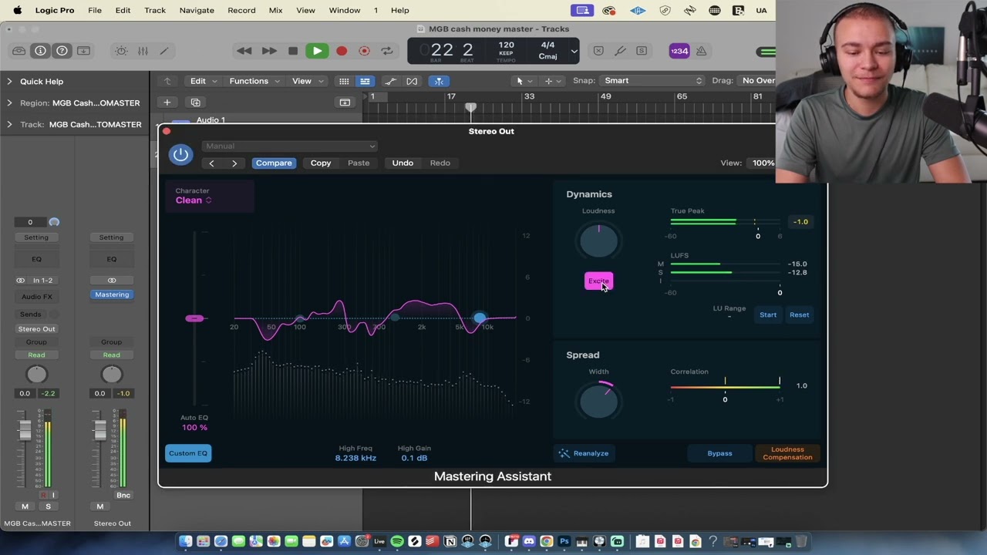Click the plug-in Undo button
This screenshot has width=987, height=555.
point(403,163)
